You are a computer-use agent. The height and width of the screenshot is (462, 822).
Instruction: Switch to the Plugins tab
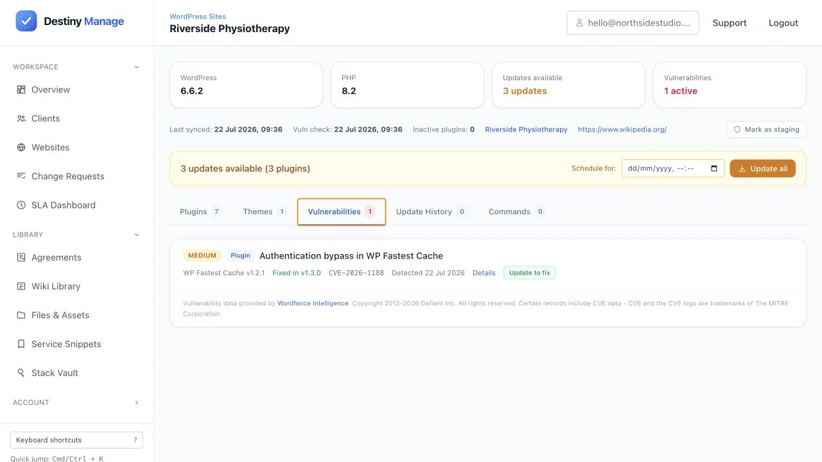pyautogui.click(x=200, y=212)
